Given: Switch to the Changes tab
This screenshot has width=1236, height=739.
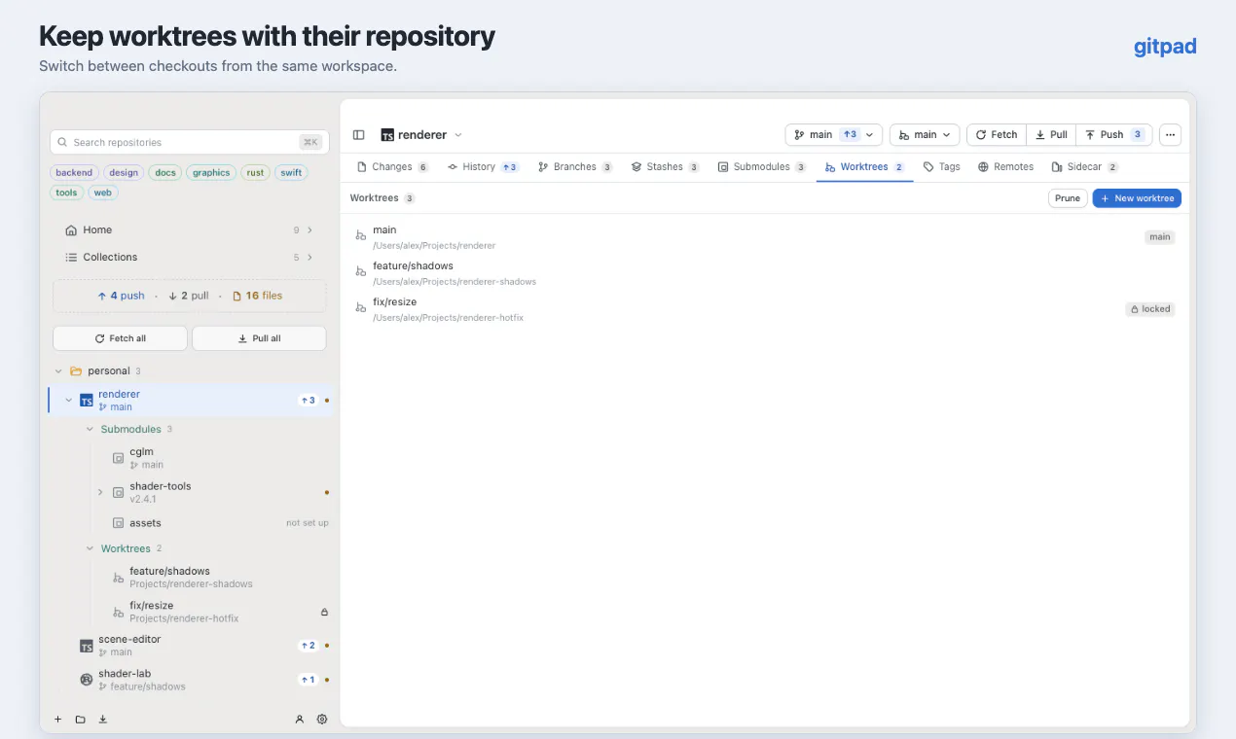Looking at the screenshot, I should pyautogui.click(x=393, y=167).
